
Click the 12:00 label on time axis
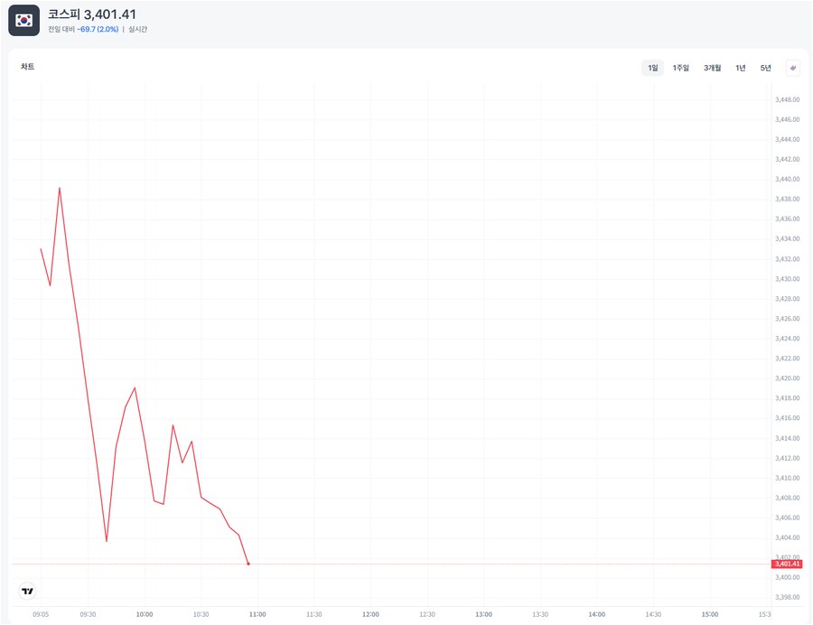[x=370, y=614]
